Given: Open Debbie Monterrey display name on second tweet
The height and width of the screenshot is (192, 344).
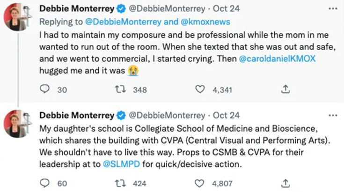Looking at the screenshot, I should 76,115.
